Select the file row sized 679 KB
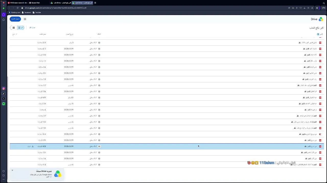Viewport: 327px width, 183px height. pos(167,98)
